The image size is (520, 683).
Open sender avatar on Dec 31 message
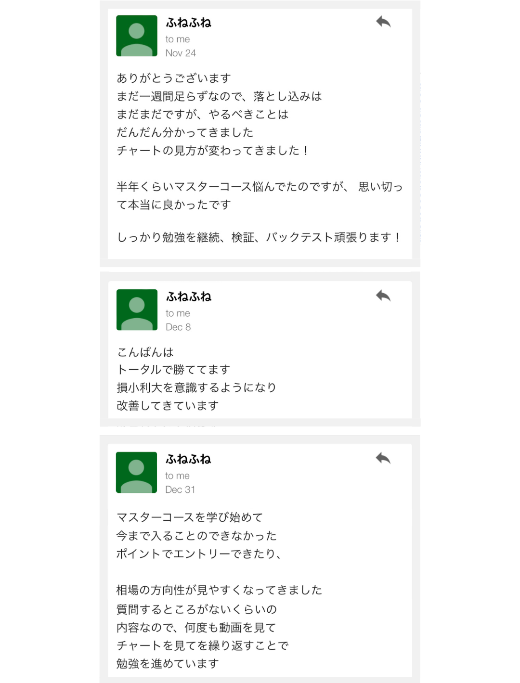[x=137, y=473]
